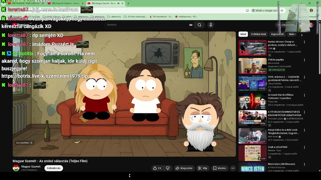Open the Magyar Szemét channel avatar
This screenshot has height=180, width=321.
click(16, 168)
